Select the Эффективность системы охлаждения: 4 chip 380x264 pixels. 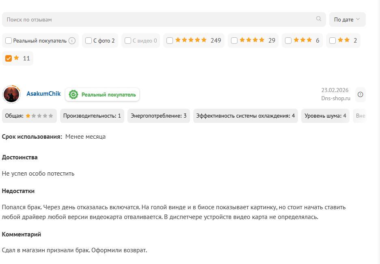245,116
